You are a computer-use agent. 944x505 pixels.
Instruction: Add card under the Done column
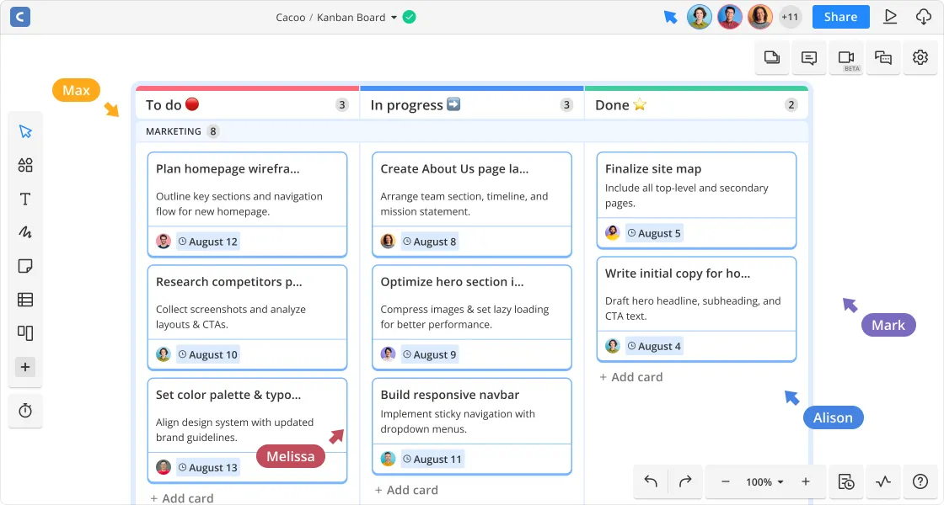631,377
